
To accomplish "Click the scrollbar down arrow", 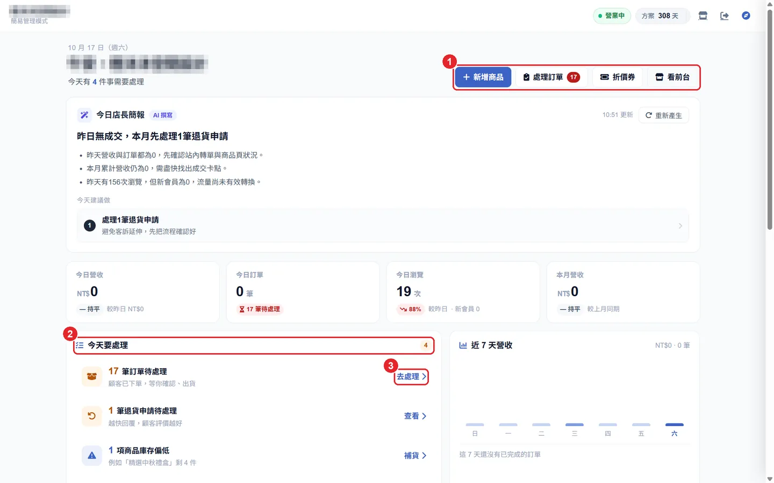I will [x=770, y=479].
